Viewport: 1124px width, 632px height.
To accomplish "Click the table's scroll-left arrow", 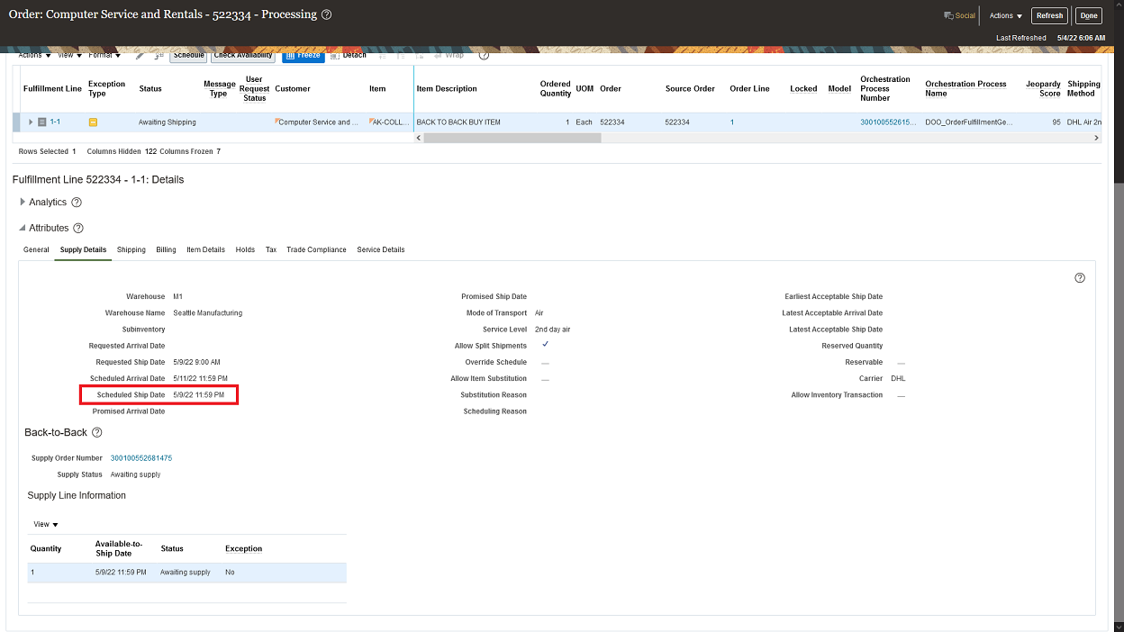I will 418,138.
